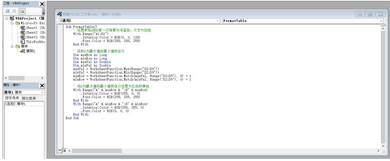The width and height of the screenshot is (390, 161).
Task: Select Sheet2 in the project tree
Action: click(x=35, y=32)
